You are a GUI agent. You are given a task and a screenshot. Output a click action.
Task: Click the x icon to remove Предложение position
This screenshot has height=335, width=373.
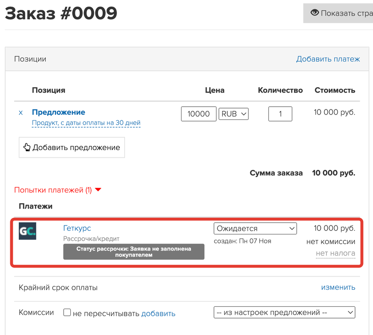coord(21,113)
